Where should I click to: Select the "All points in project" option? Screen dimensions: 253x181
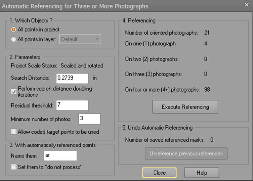(x=14, y=30)
